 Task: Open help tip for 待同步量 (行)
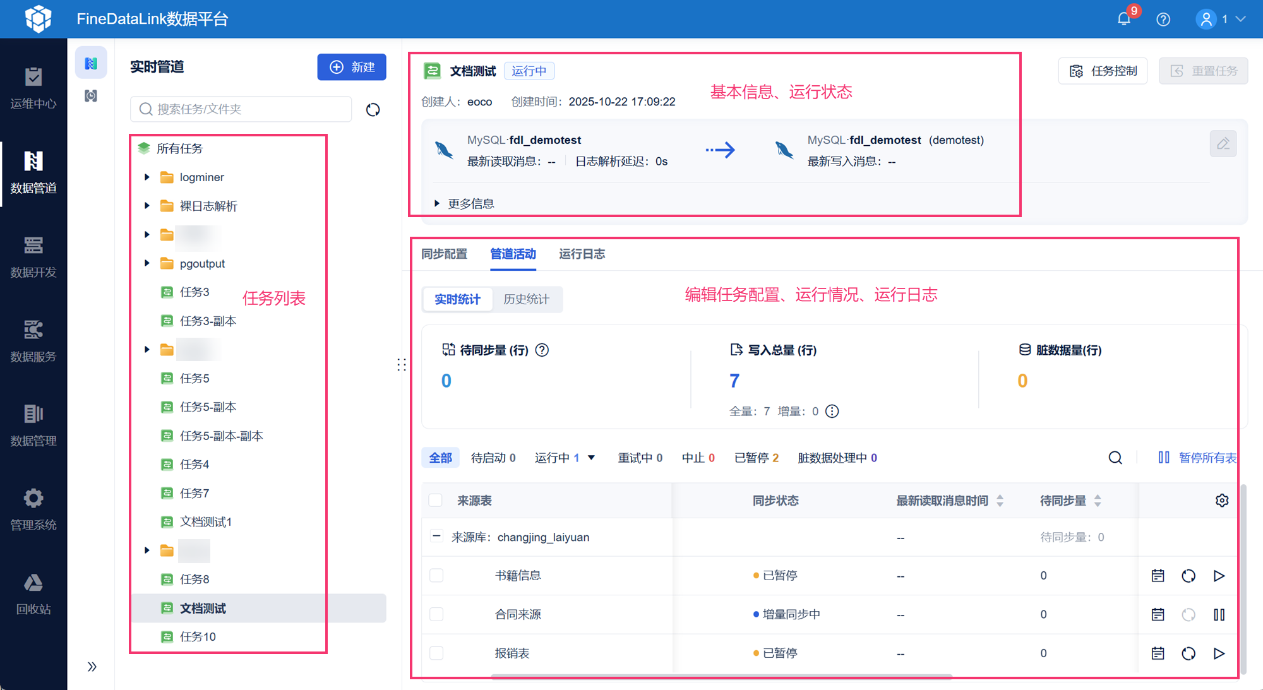pos(542,350)
